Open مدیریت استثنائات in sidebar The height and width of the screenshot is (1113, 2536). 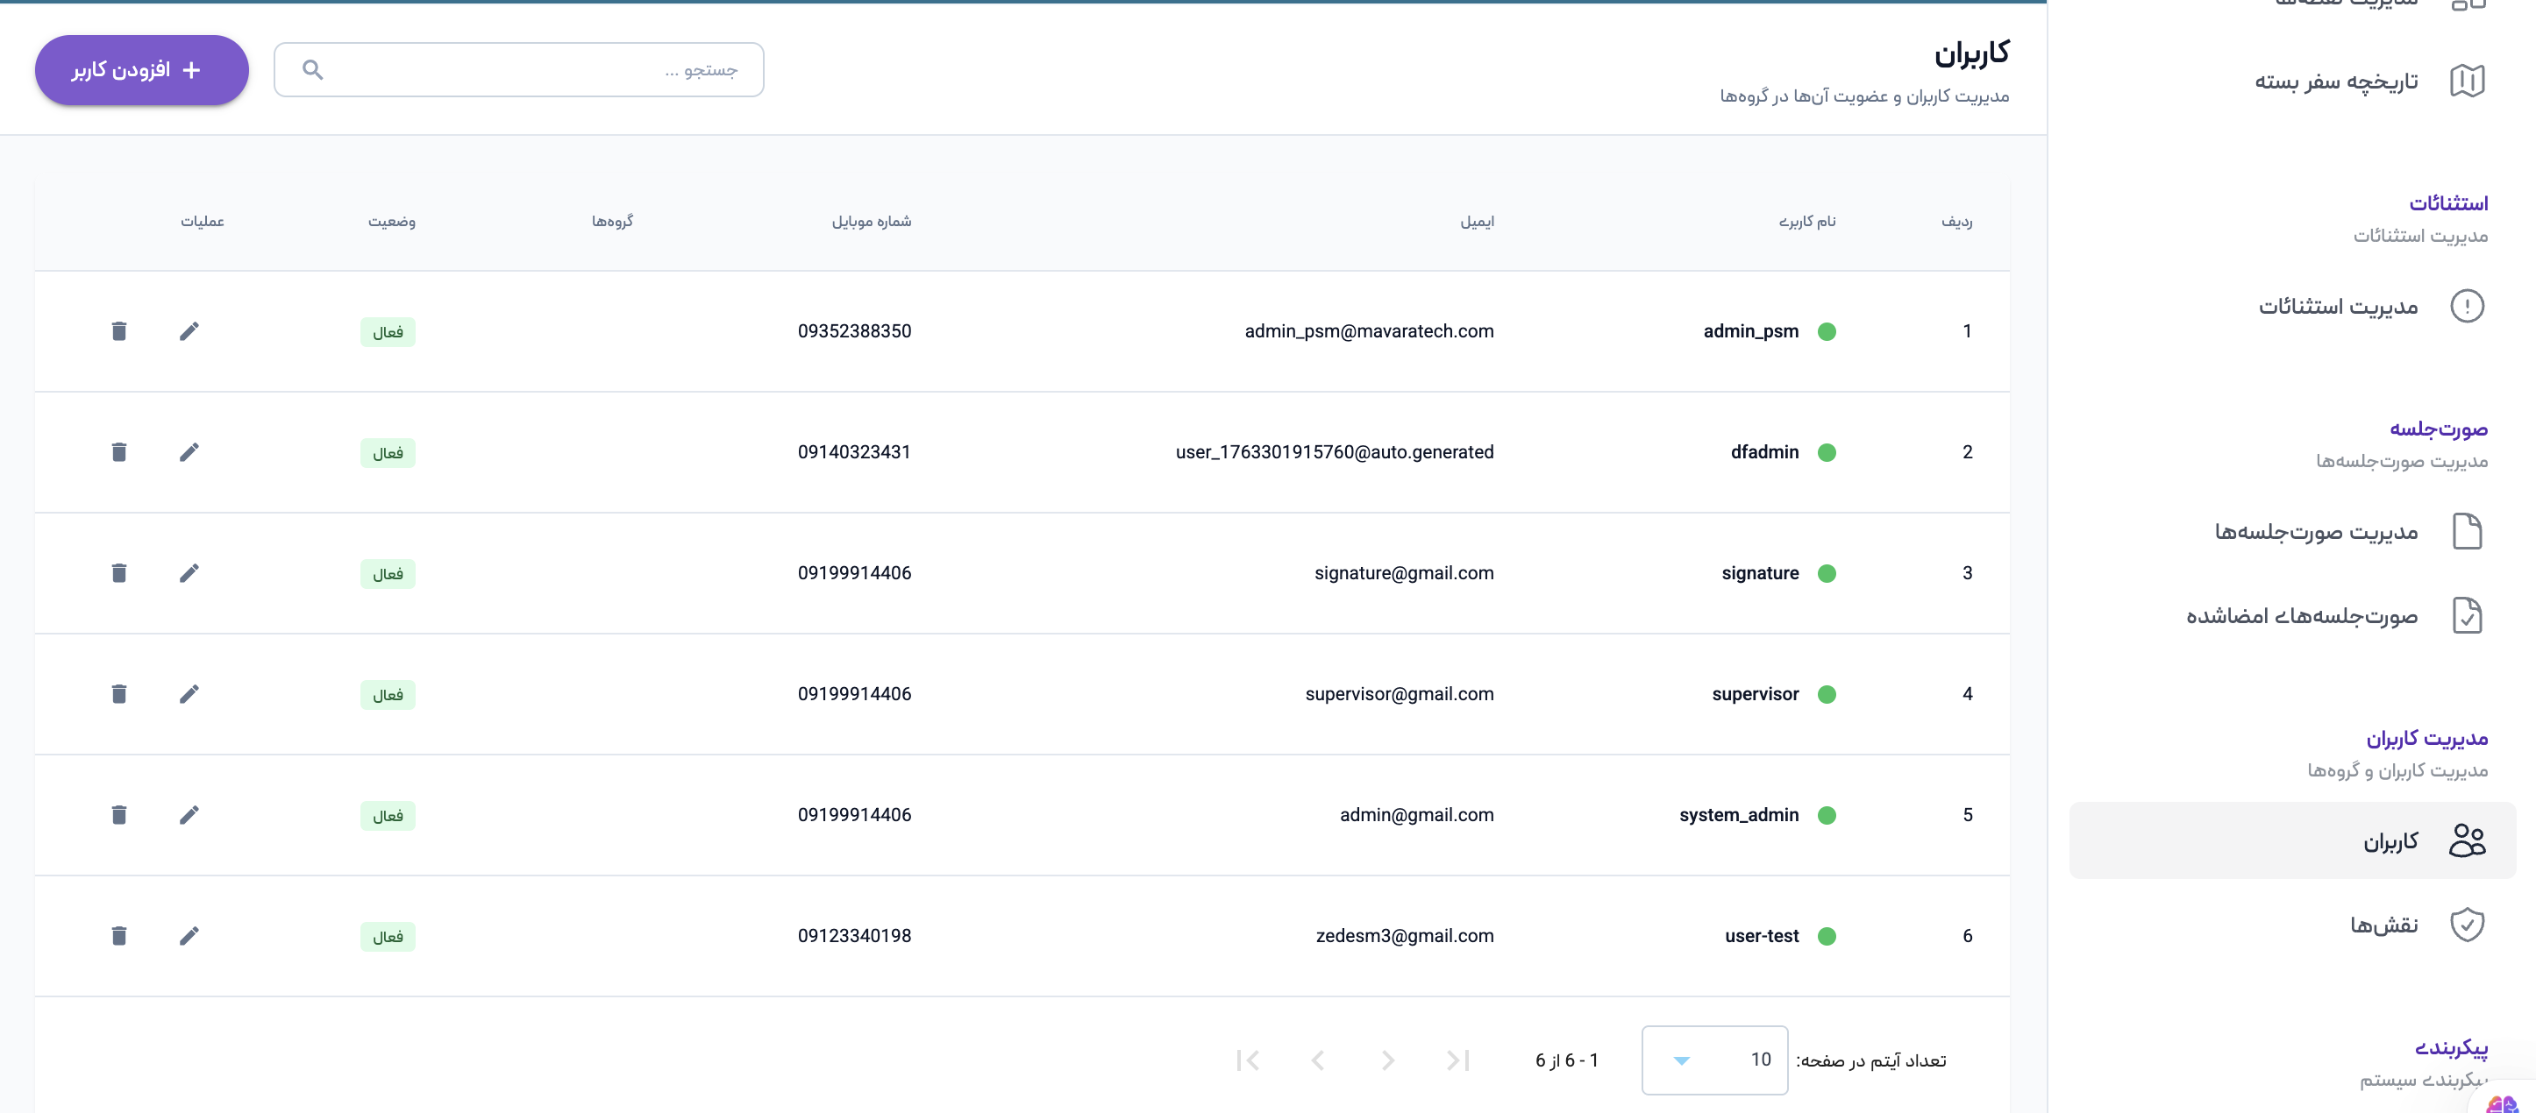[x=2338, y=306]
